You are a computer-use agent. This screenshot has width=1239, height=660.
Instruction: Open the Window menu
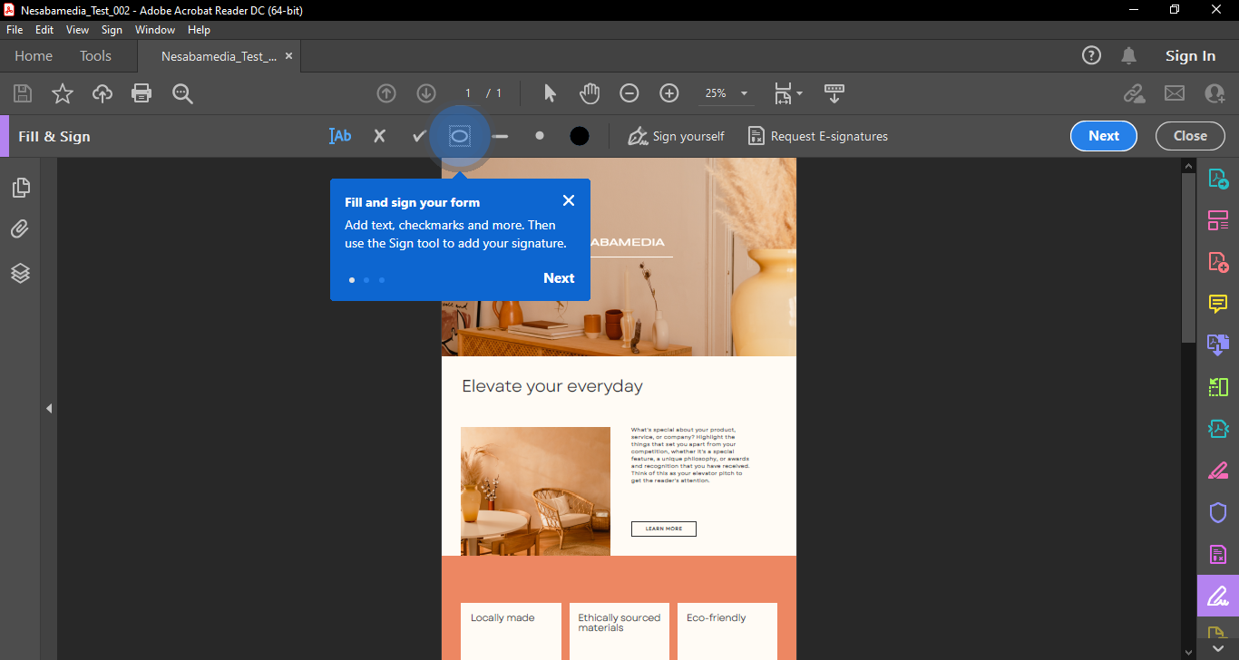tap(155, 30)
